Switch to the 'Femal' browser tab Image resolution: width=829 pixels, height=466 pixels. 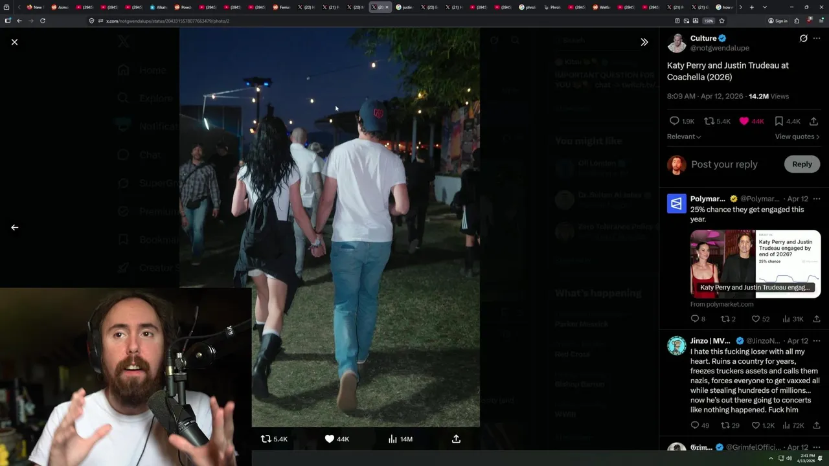coord(282,7)
